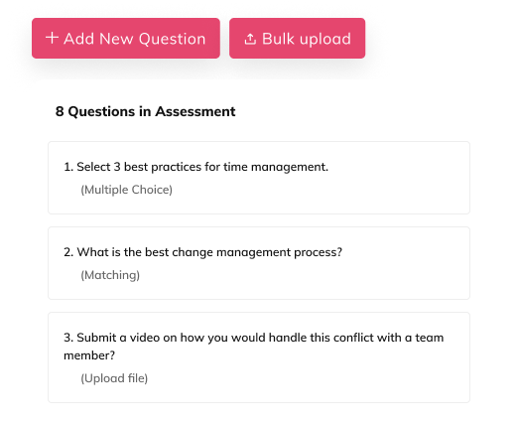Click the question number 3 label
518x422 pixels.
tap(68, 338)
